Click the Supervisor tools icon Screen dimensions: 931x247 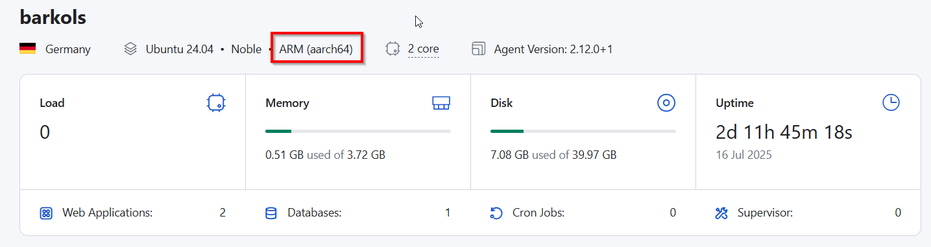(x=721, y=213)
